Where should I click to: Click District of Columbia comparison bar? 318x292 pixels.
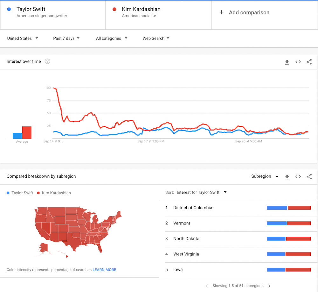click(289, 208)
